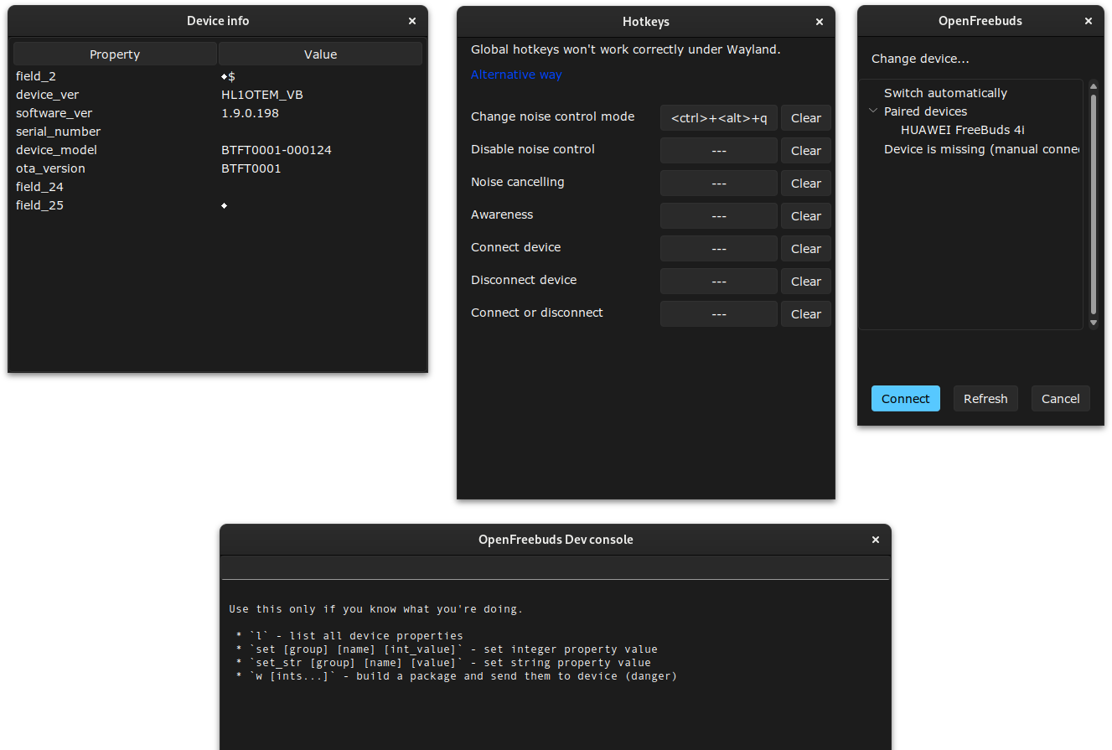This screenshot has width=1112, height=750.
Task: Focus the Dev console command input field
Action: tap(556, 567)
